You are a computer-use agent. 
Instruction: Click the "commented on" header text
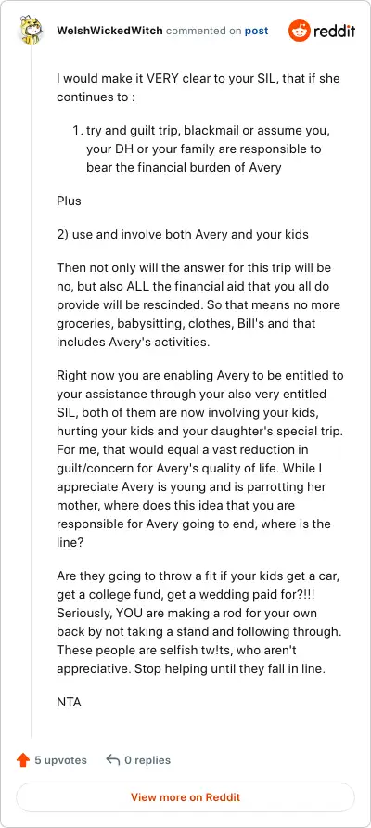204,32
